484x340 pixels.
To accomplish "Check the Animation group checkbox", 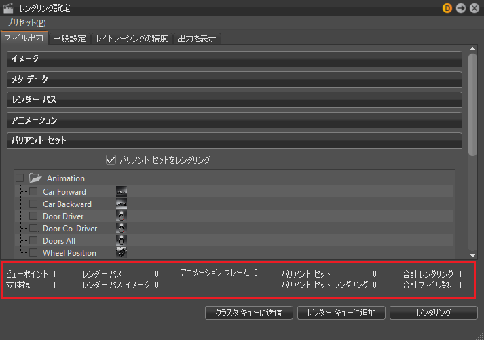I will 20,178.
